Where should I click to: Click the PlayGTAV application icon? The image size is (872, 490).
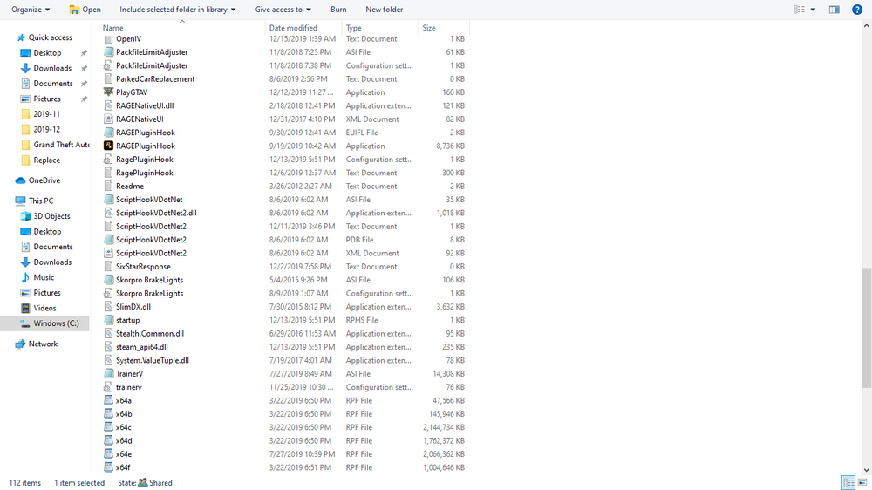pos(108,92)
